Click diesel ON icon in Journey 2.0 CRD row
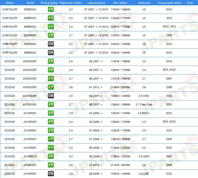Viewport: 198px width, 178px height. click(51, 174)
